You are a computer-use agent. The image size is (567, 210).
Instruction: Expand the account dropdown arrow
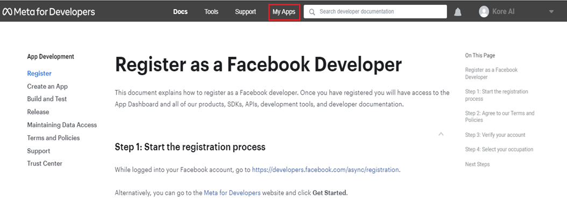pyautogui.click(x=551, y=11)
